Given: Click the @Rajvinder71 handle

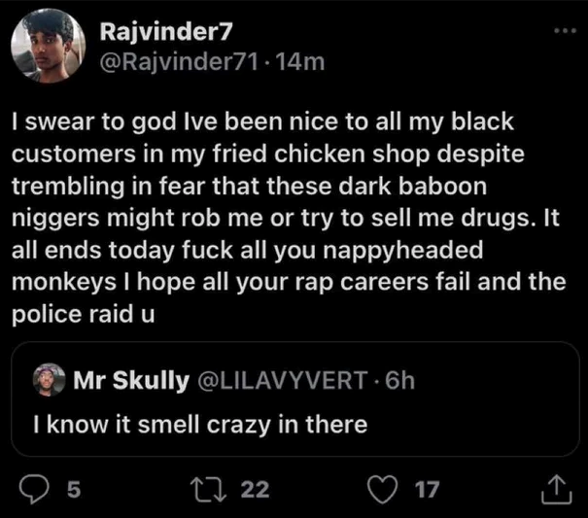Looking at the screenshot, I should coord(179,62).
